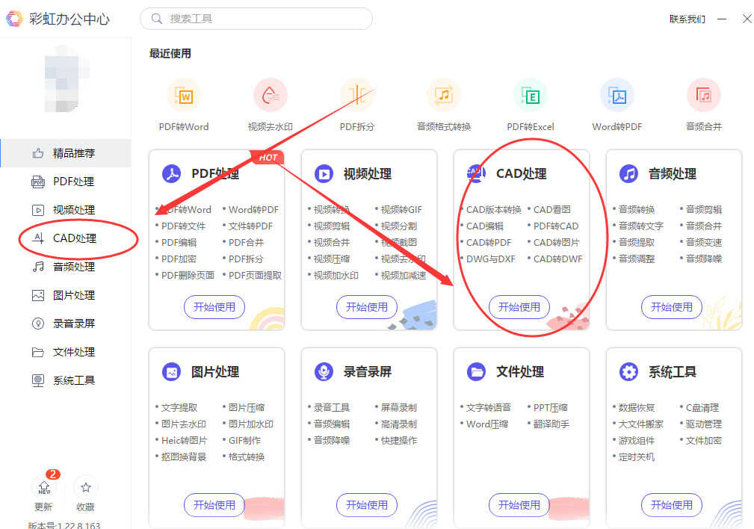Click the 图片处理 card image icon
754x529 pixels.
pos(171,372)
